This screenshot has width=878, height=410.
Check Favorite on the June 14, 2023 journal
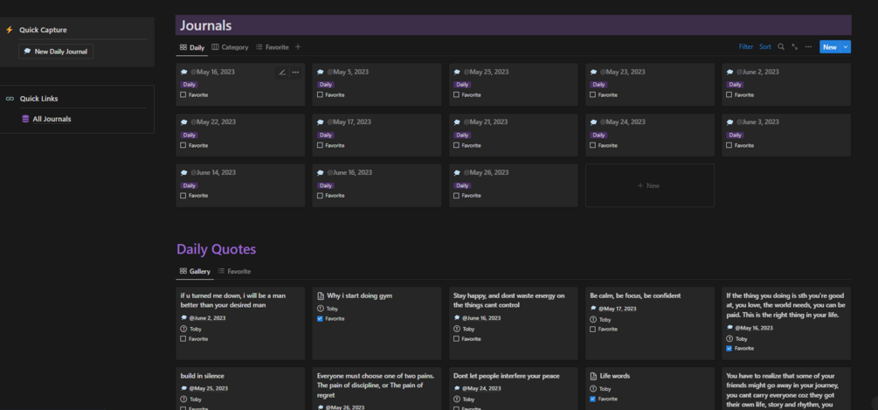click(183, 196)
